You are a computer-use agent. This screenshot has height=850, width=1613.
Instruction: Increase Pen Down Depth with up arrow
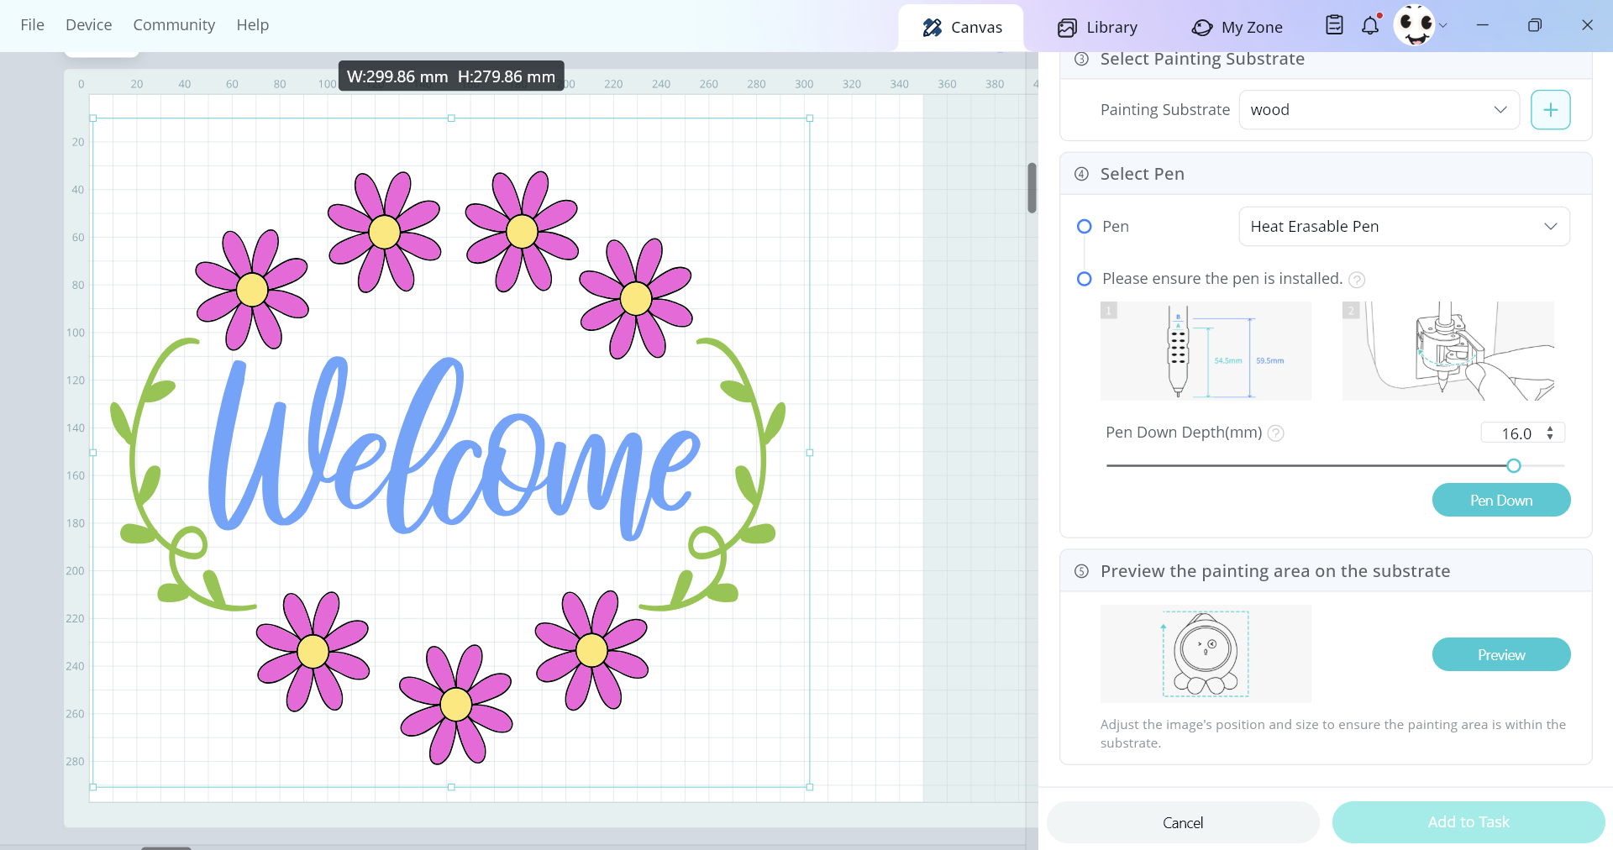[1550, 428]
